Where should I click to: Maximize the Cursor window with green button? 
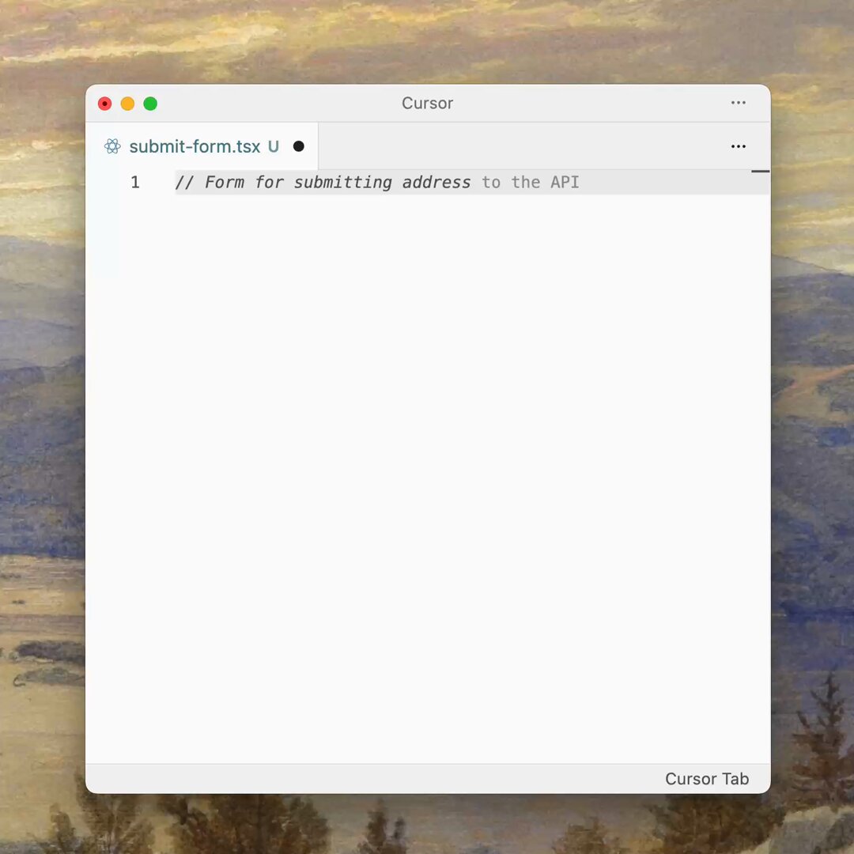click(x=150, y=104)
